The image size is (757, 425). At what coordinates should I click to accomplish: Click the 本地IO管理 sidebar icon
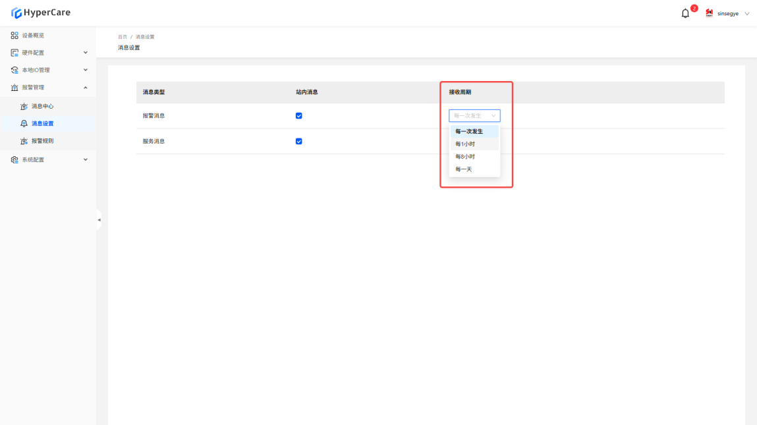coord(14,70)
